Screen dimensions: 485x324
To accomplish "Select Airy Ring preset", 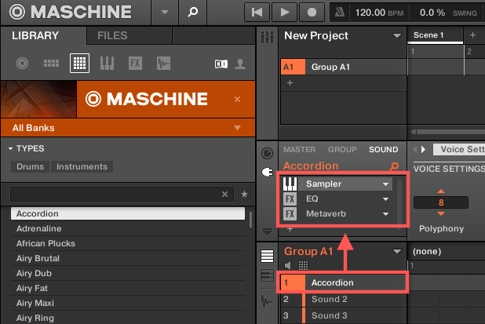I will [128, 318].
